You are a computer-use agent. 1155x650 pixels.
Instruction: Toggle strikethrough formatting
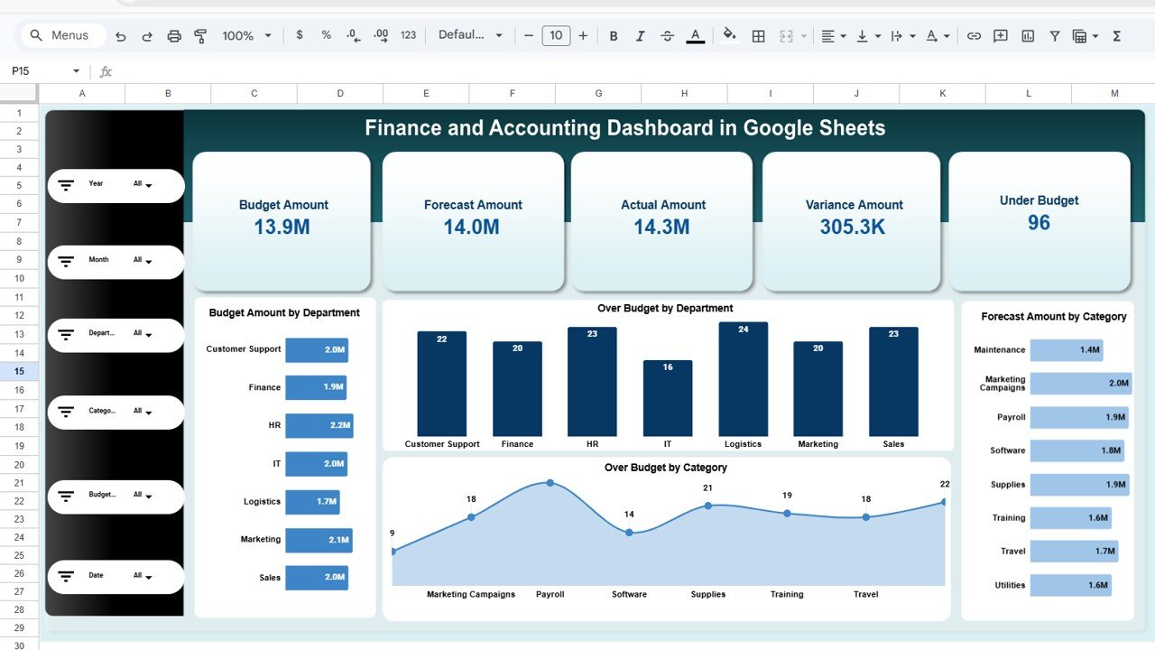coord(667,36)
